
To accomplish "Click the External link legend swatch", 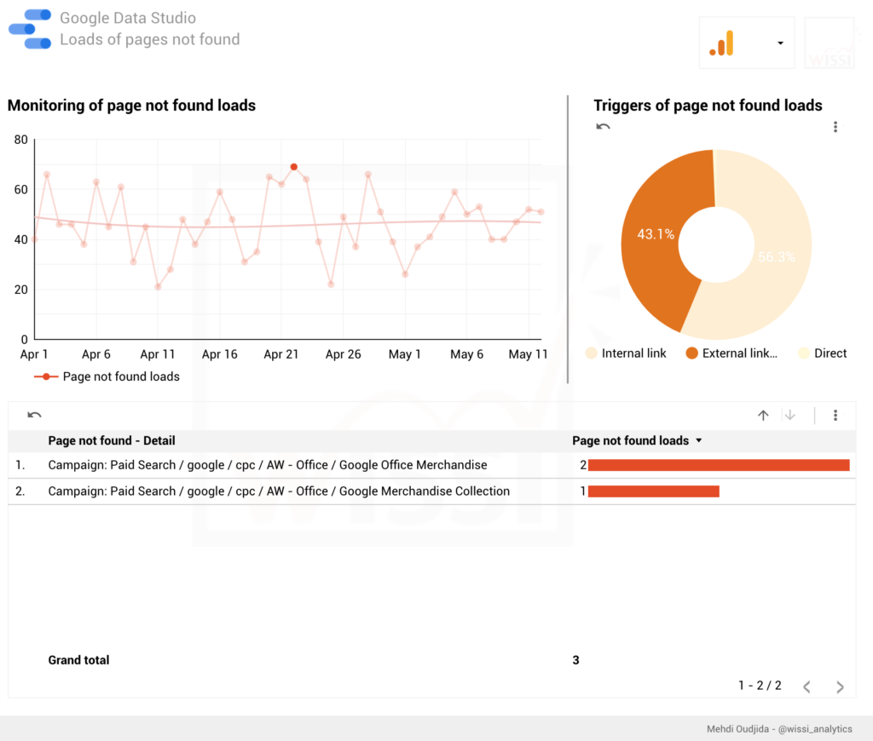I will [x=692, y=353].
